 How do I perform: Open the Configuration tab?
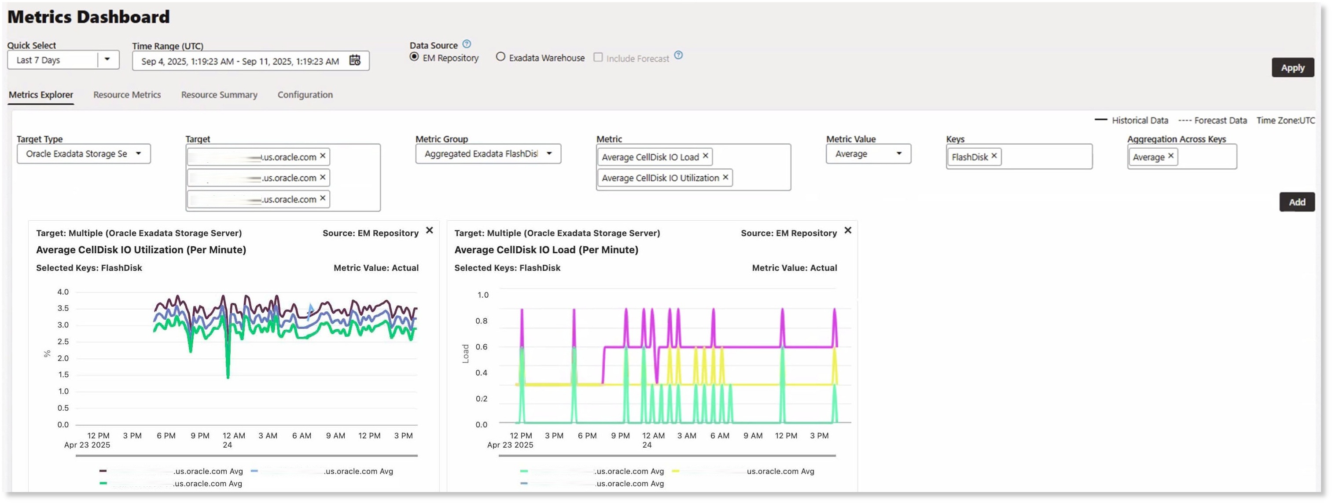[x=305, y=95]
